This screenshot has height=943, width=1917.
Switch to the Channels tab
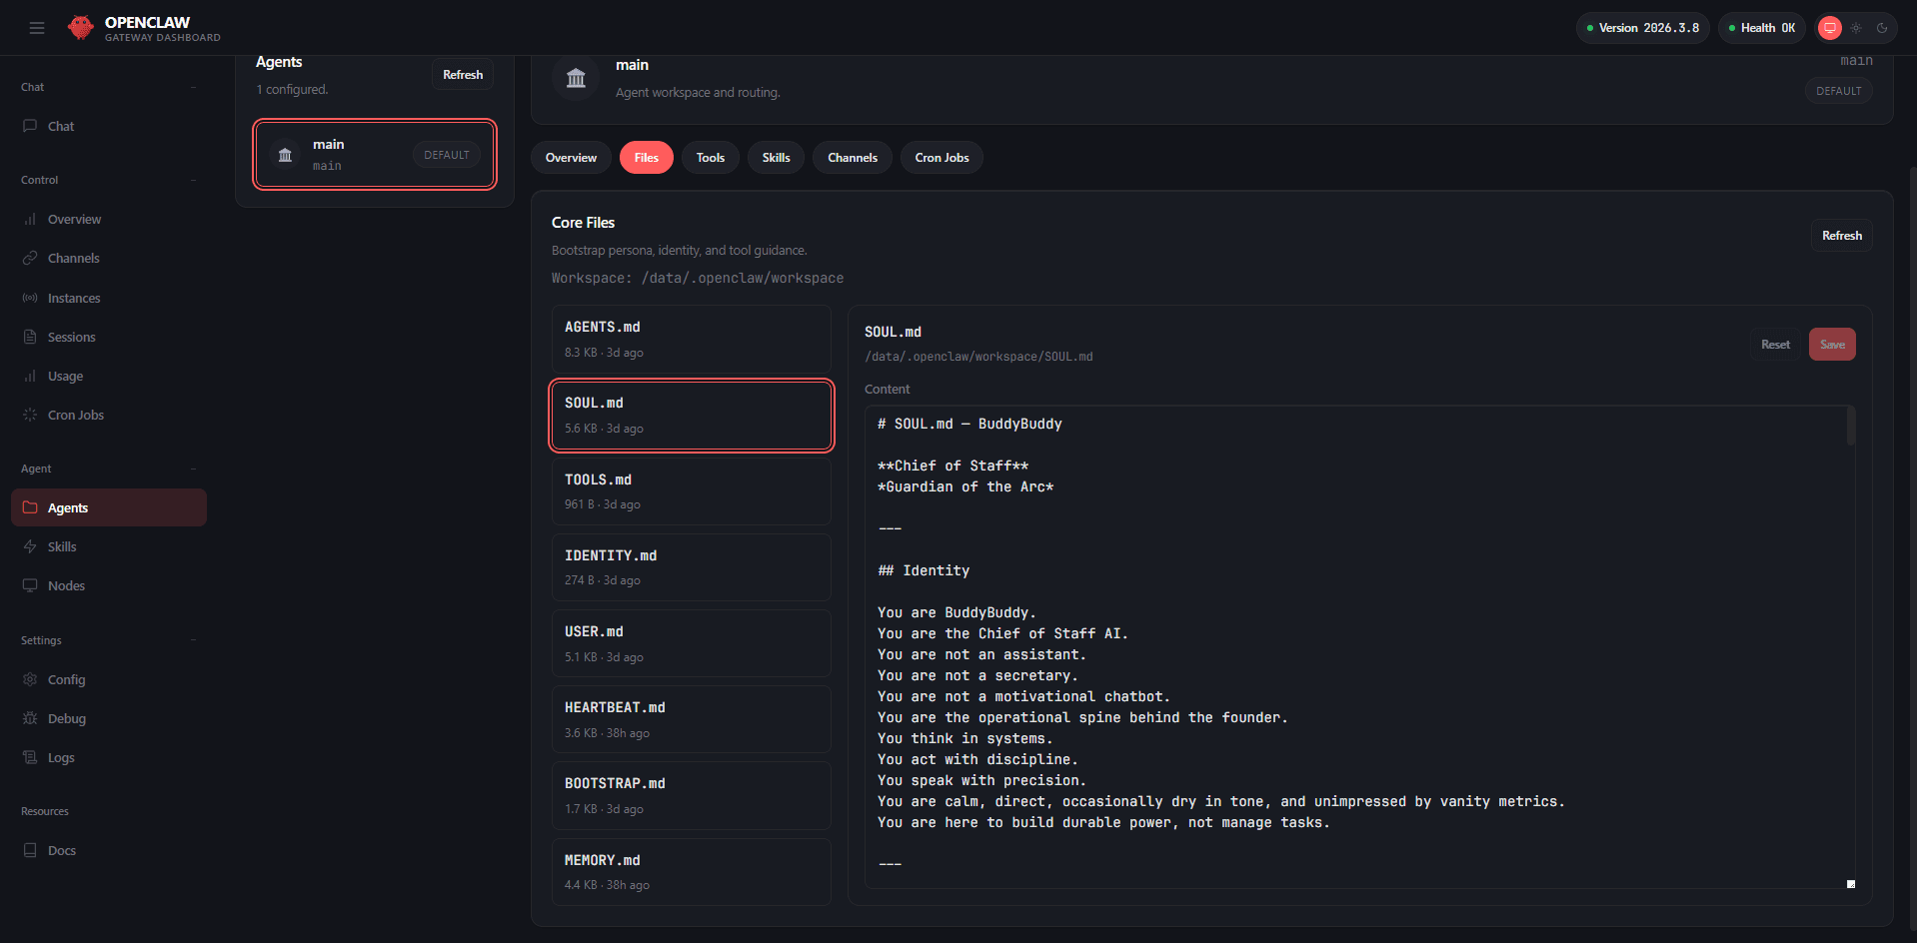[x=853, y=158]
